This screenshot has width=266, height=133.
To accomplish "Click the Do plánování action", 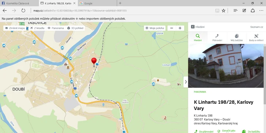I will click(x=204, y=132).
